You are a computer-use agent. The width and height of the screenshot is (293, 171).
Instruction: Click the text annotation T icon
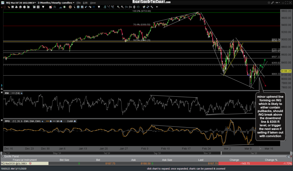pos(78,7)
